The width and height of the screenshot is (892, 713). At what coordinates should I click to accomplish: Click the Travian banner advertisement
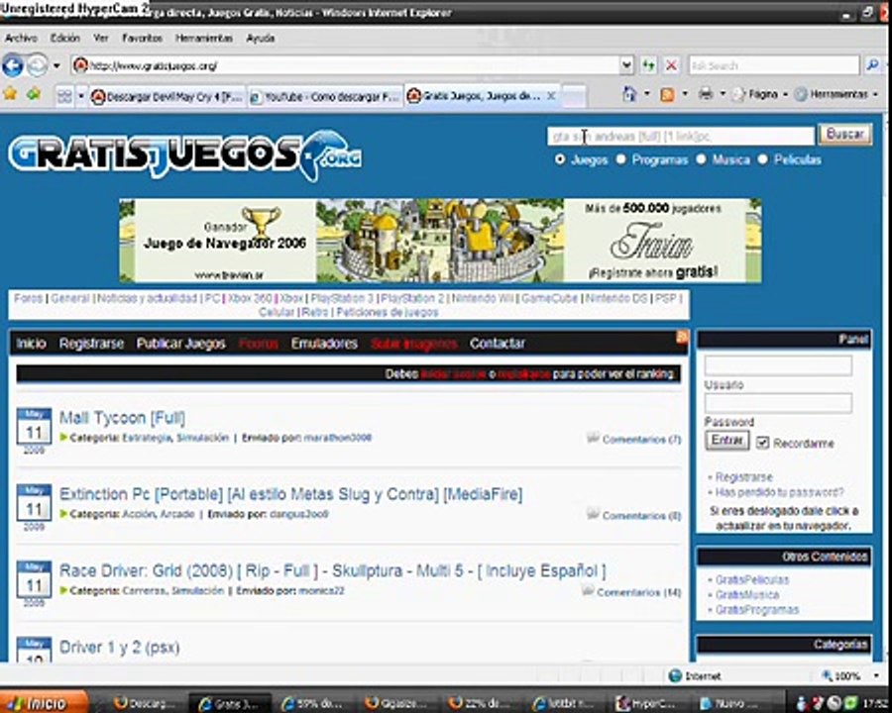pyautogui.click(x=440, y=241)
